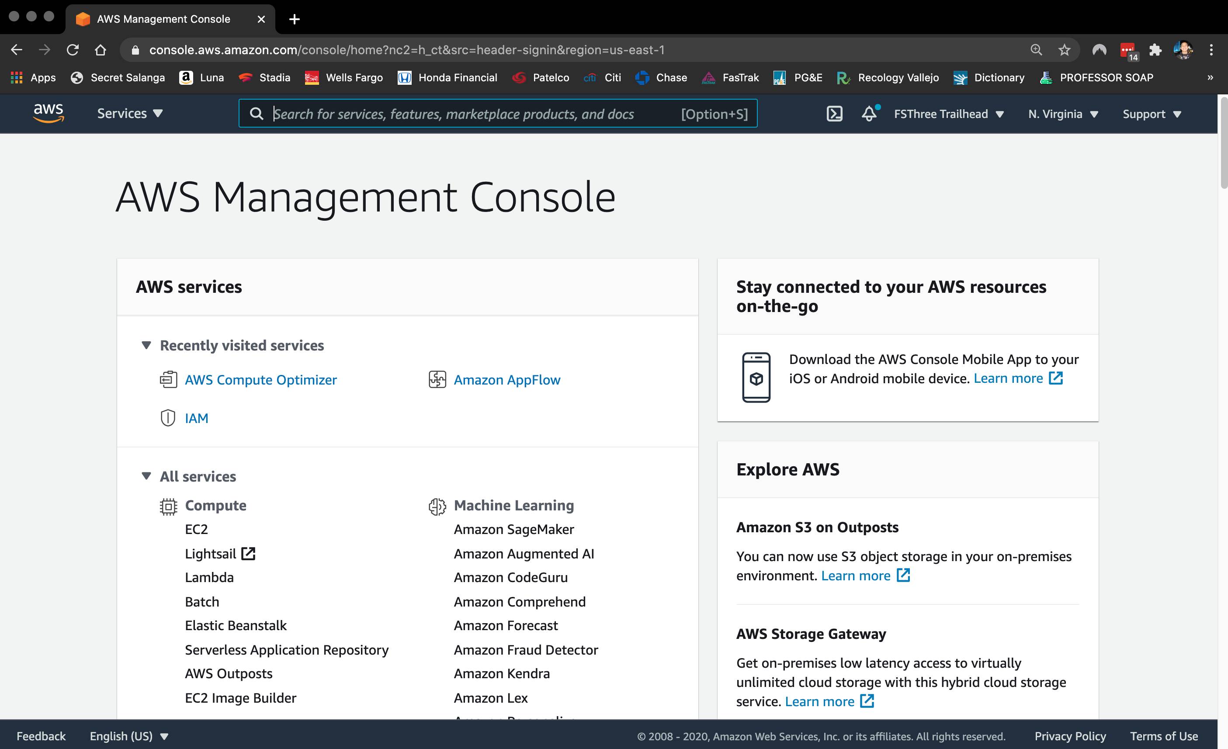Open the FSThree Trailhead account dropdown
Image resolution: width=1228 pixels, height=749 pixels.
(x=949, y=114)
